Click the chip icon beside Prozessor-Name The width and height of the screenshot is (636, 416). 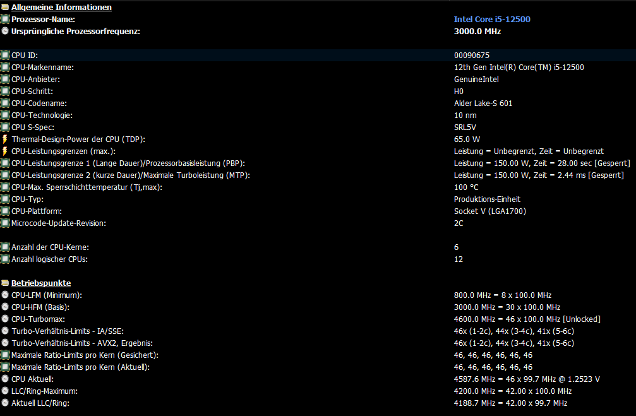click(x=5, y=19)
